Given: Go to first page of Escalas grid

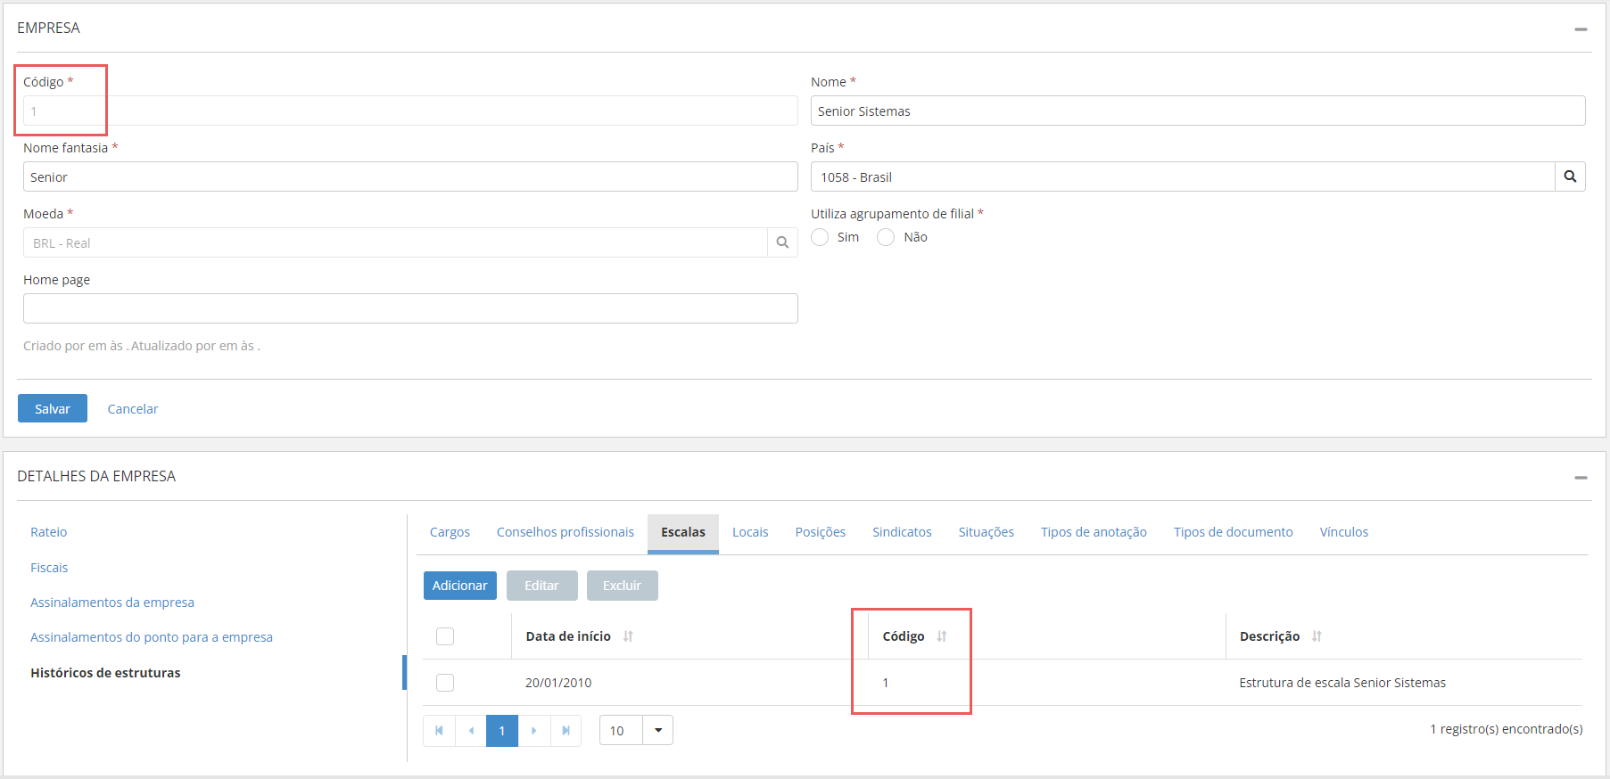Looking at the screenshot, I should (439, 731).
